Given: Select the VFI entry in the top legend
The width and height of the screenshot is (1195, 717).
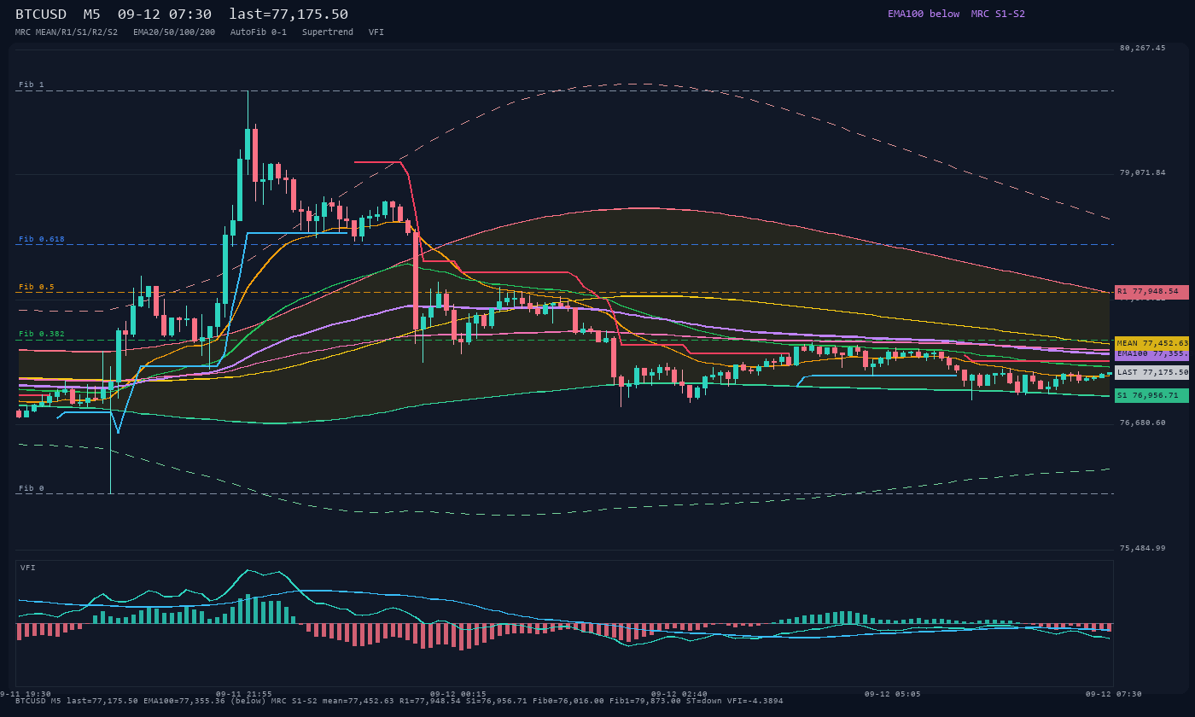Looking at the screenshot, I should (376, 32).
